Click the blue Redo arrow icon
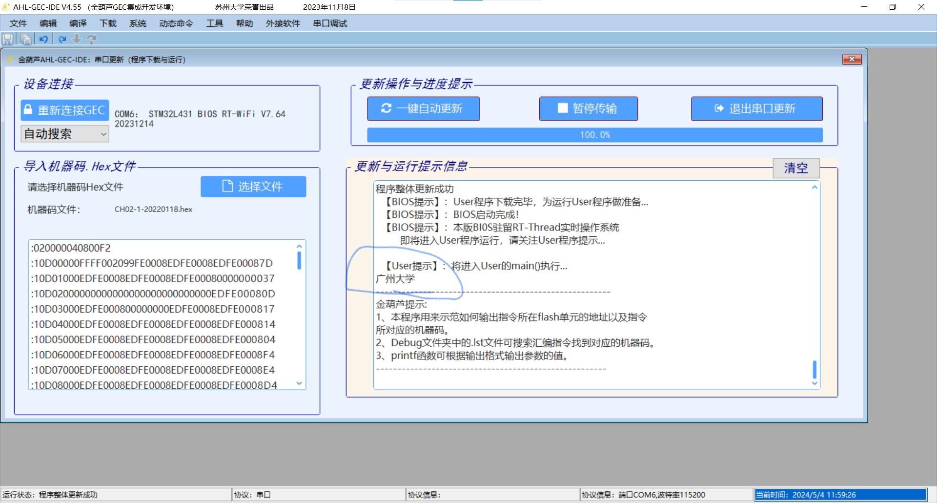Image resolution: width=937 pixels, height=503 pixels. coord(62,39)
